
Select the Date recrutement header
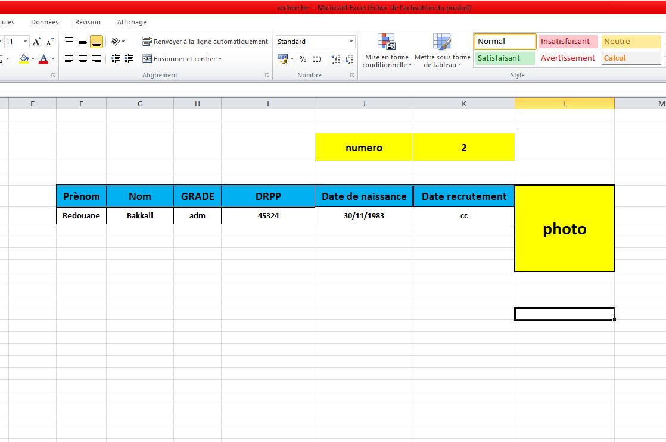tap(464, 196)
